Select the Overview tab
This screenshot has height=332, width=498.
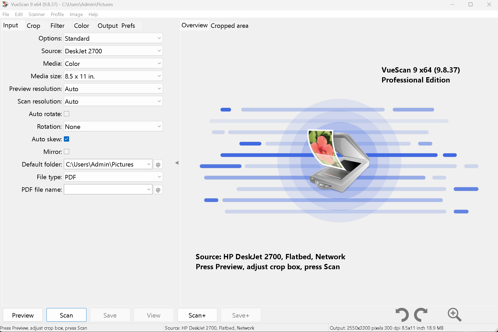pyautogui.click(x=194, y=25)
